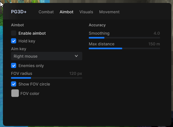Open the Right mouse aim key dropdown
This screenshot has width=173, height=127.
click(x=47, y=56)
